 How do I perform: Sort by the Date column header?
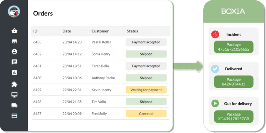point(66,31)
